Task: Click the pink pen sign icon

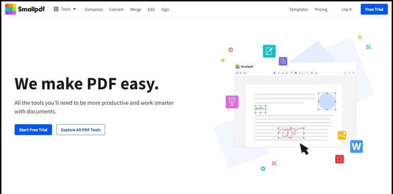Action: pyautogui.click(x=232, y=102)
